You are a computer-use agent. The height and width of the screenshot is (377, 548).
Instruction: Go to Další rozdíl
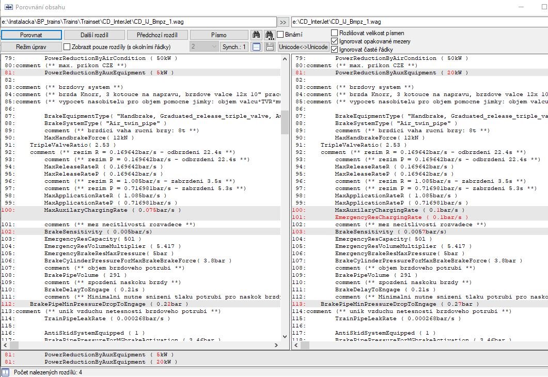click(95, 35)
